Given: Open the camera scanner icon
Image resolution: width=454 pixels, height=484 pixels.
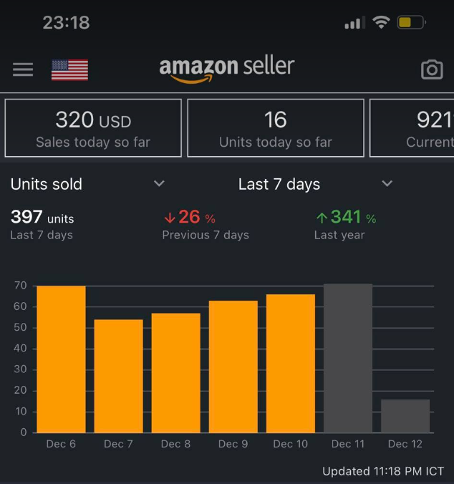Looking at the screenshot, I should point(432,69).
